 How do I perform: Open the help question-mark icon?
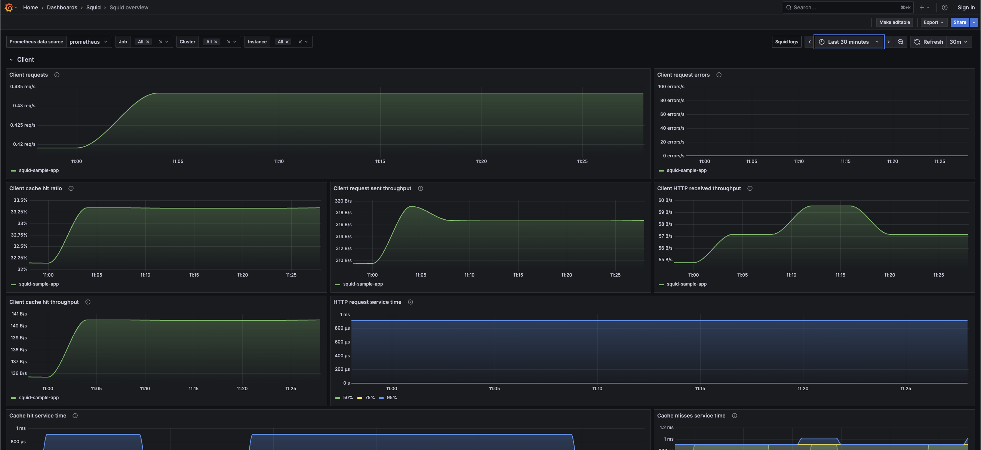pyautogui.click(x=944, y=7)
